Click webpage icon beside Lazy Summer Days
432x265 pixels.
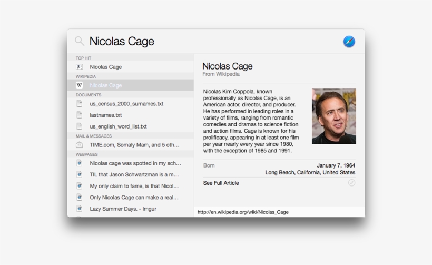coord(80,209)
